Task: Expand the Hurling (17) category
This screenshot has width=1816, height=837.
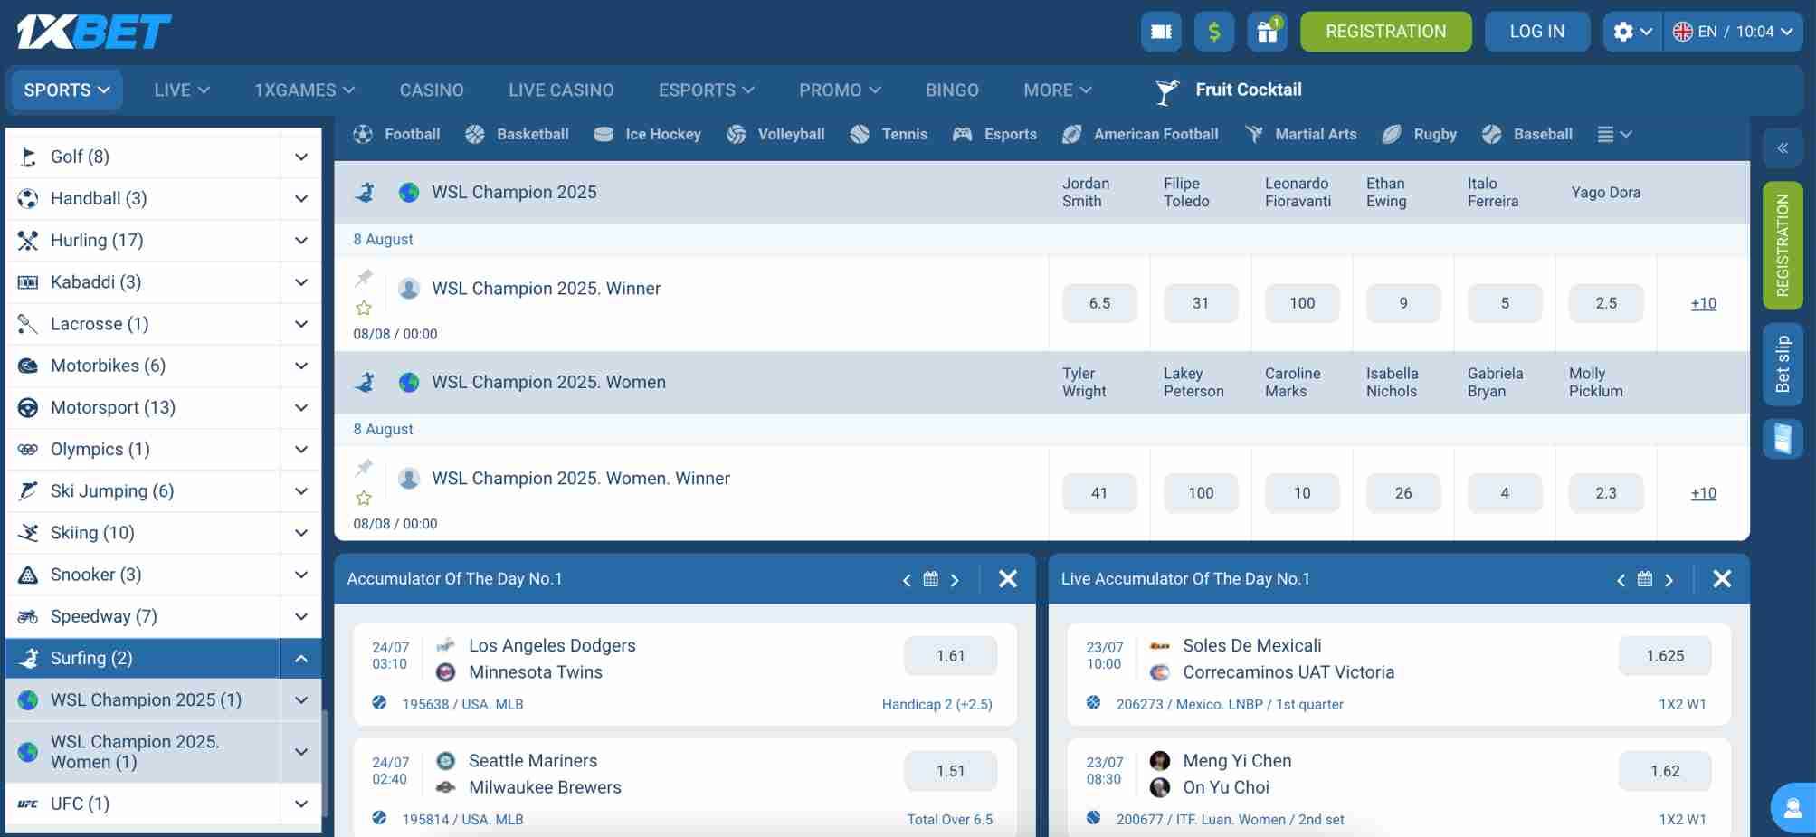Action: pos(301,241)
